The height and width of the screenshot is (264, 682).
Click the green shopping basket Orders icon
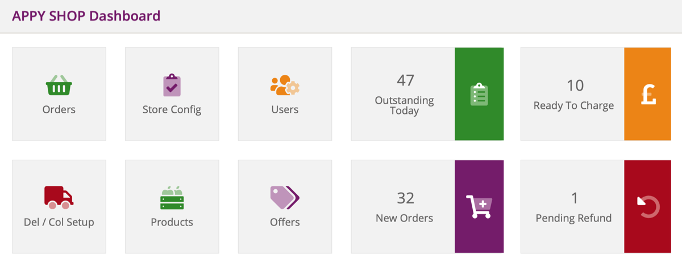click(59, 86)
